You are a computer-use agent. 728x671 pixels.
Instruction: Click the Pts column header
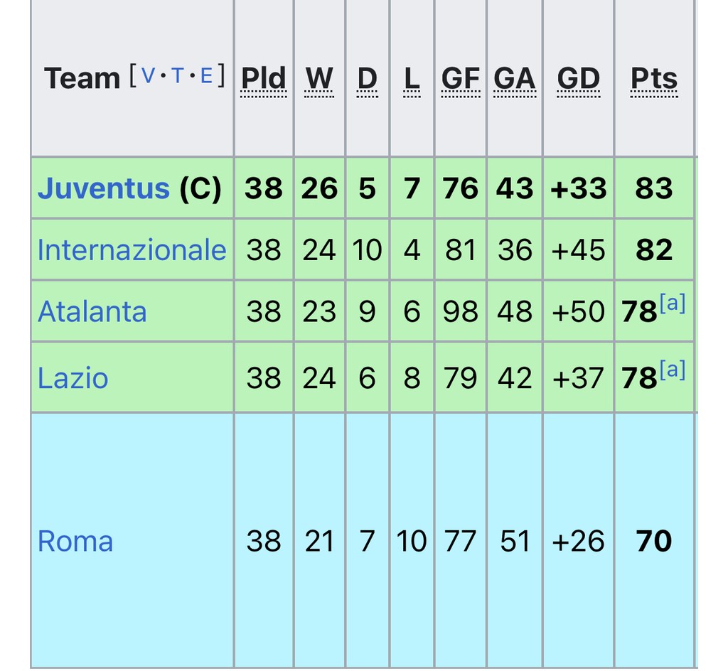pyautogui.click(x=653, y=78)
